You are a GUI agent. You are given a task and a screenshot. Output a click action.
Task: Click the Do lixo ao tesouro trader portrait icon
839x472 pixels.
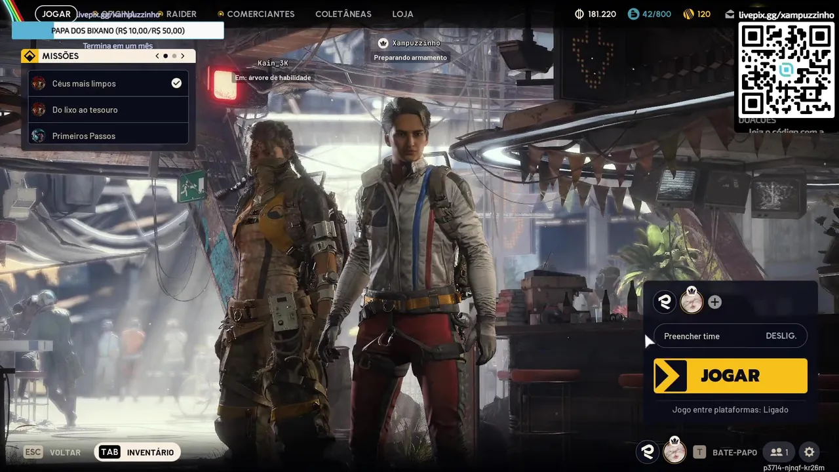pos(39,109)
